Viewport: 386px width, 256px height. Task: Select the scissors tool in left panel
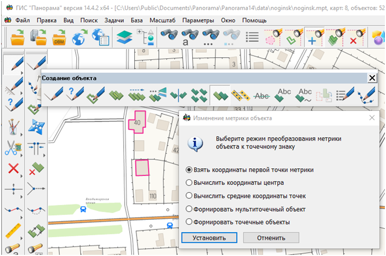12,148
